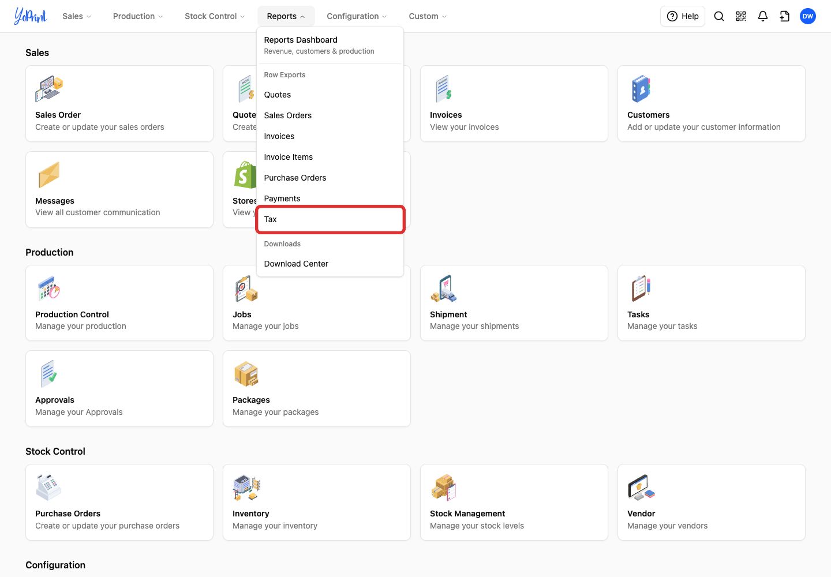The image size is (831, 577).
Task: Open the Approvals card title
Action: coord(55,400)
